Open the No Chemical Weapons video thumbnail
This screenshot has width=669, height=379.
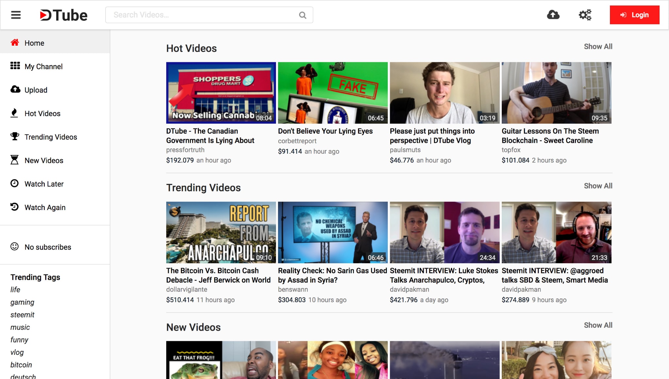point(333,232)
